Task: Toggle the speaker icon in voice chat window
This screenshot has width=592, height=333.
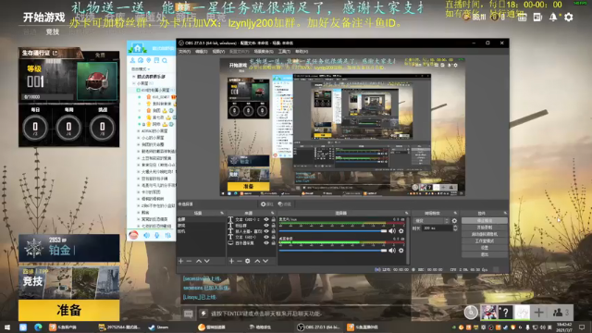Action: (146, 235)
